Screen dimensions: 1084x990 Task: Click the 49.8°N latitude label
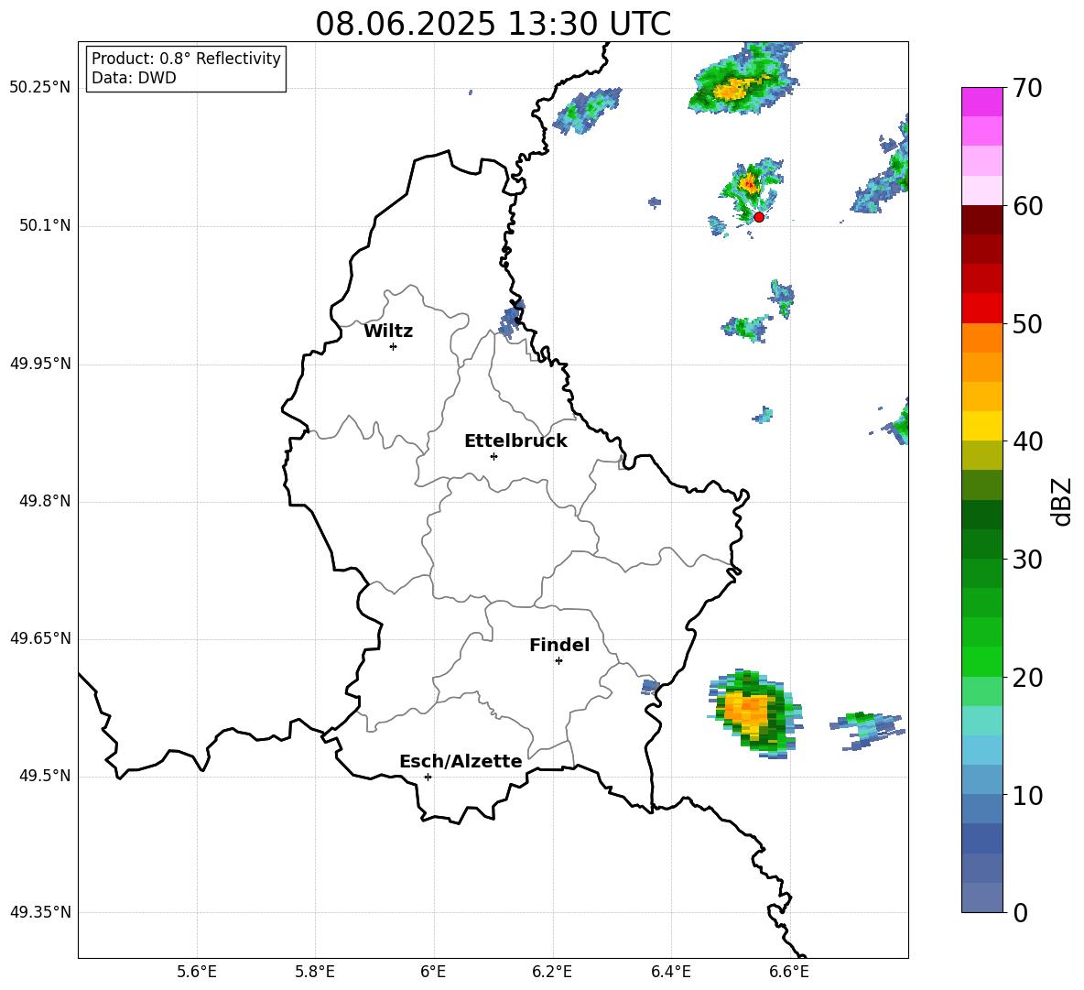[44, 501]
